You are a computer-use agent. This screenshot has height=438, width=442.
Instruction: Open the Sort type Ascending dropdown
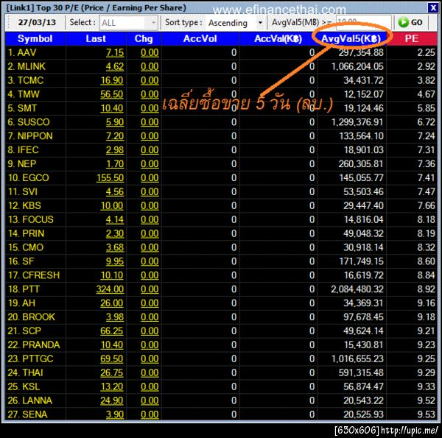(x=235, y=23)
